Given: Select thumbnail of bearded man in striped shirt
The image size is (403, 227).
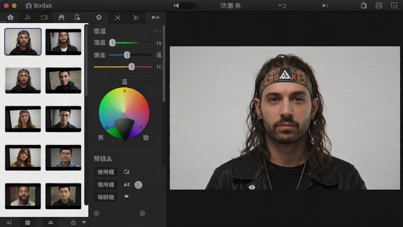Looking at the screenshot, I should pyautogui.click(x=23, y=196).
